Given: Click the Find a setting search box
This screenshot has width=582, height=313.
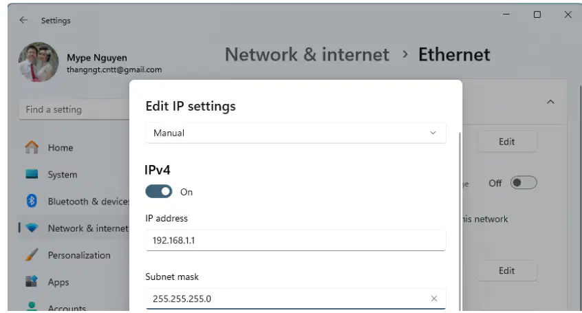Looking at the screenshot, I should coord(74,109).
